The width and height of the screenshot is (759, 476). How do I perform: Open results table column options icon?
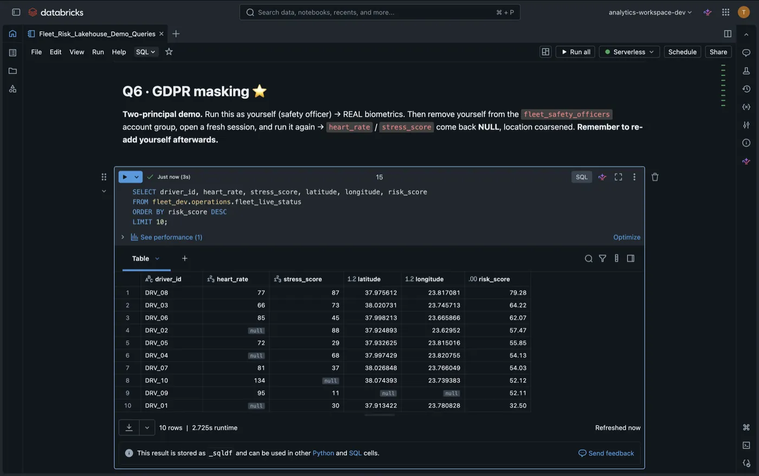pyautogui.click(x=616, y=259)
